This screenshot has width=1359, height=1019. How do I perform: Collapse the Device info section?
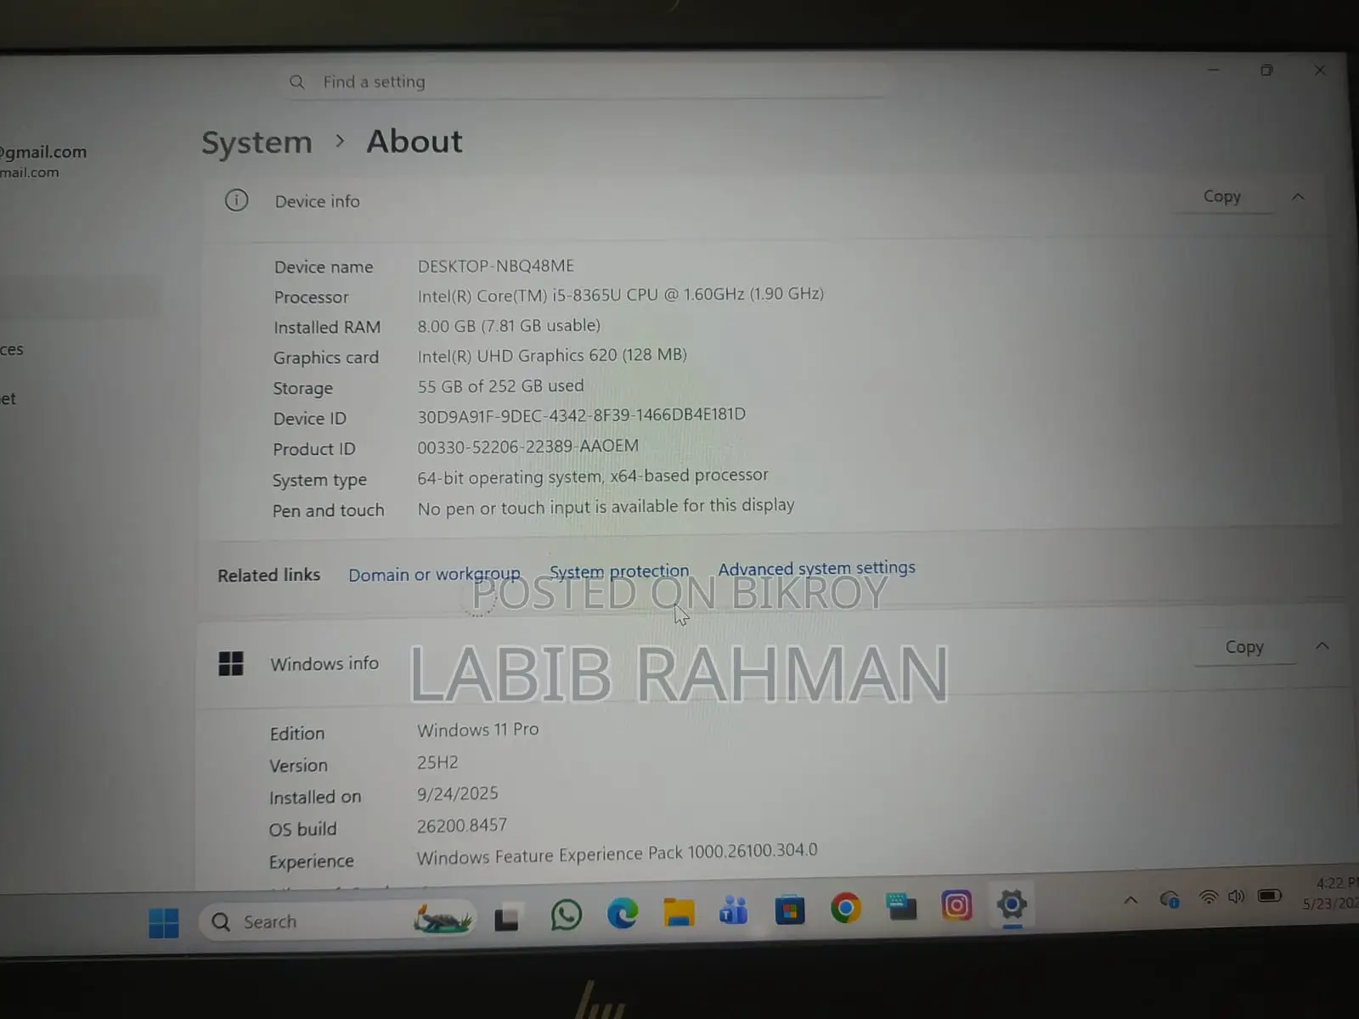click(x=1298, y=197)
